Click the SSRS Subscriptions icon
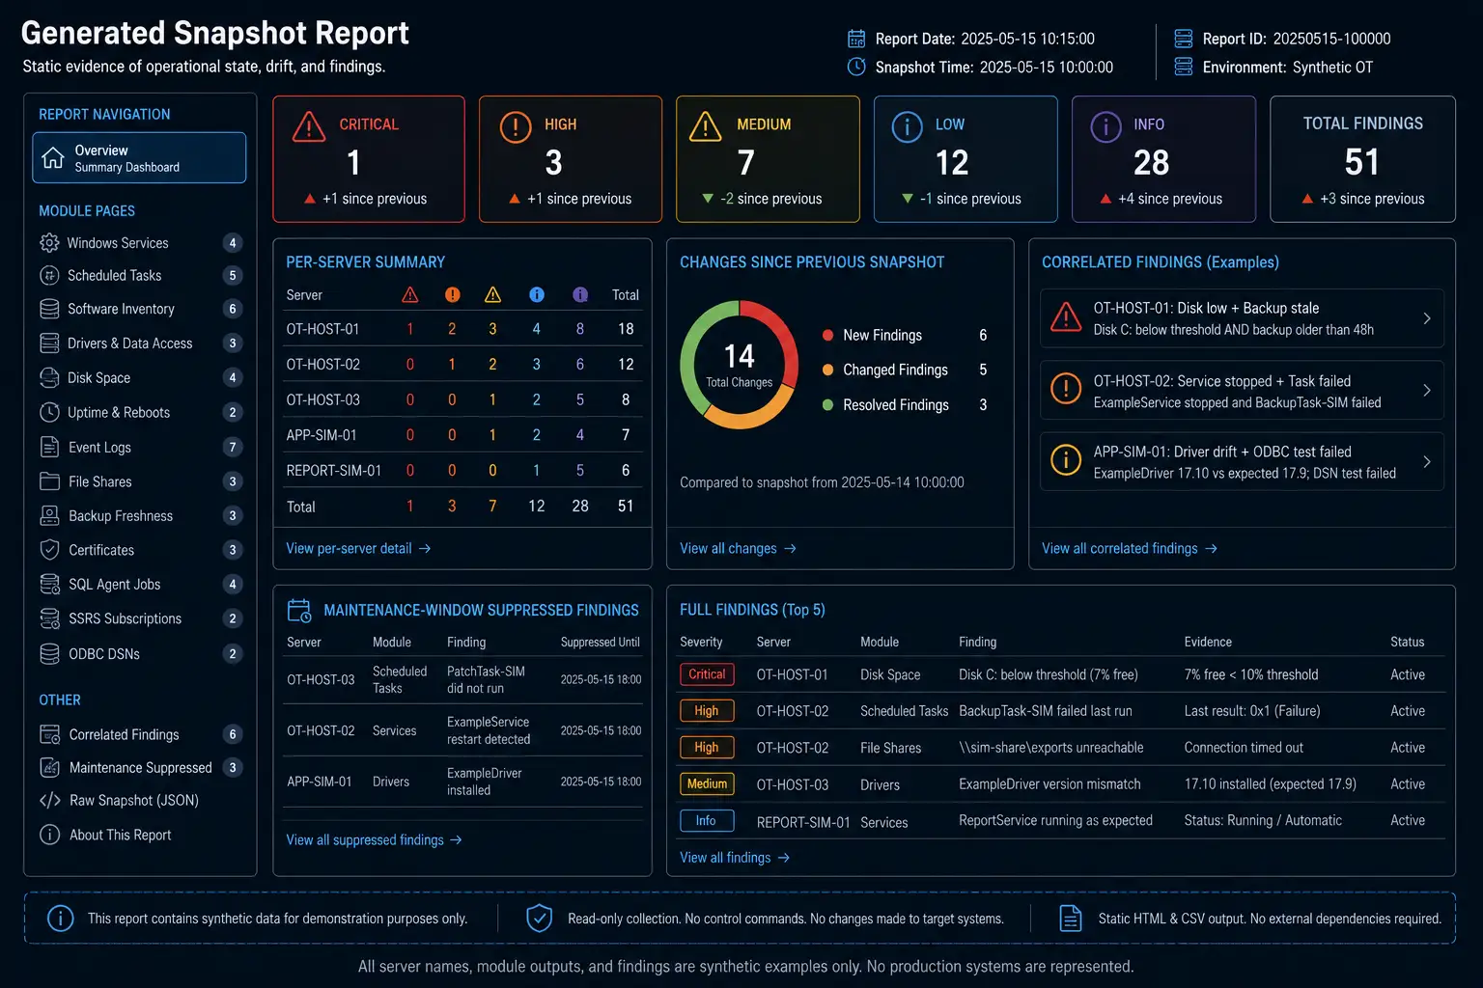The image size is (1483, 988). (x=49, y=618)
